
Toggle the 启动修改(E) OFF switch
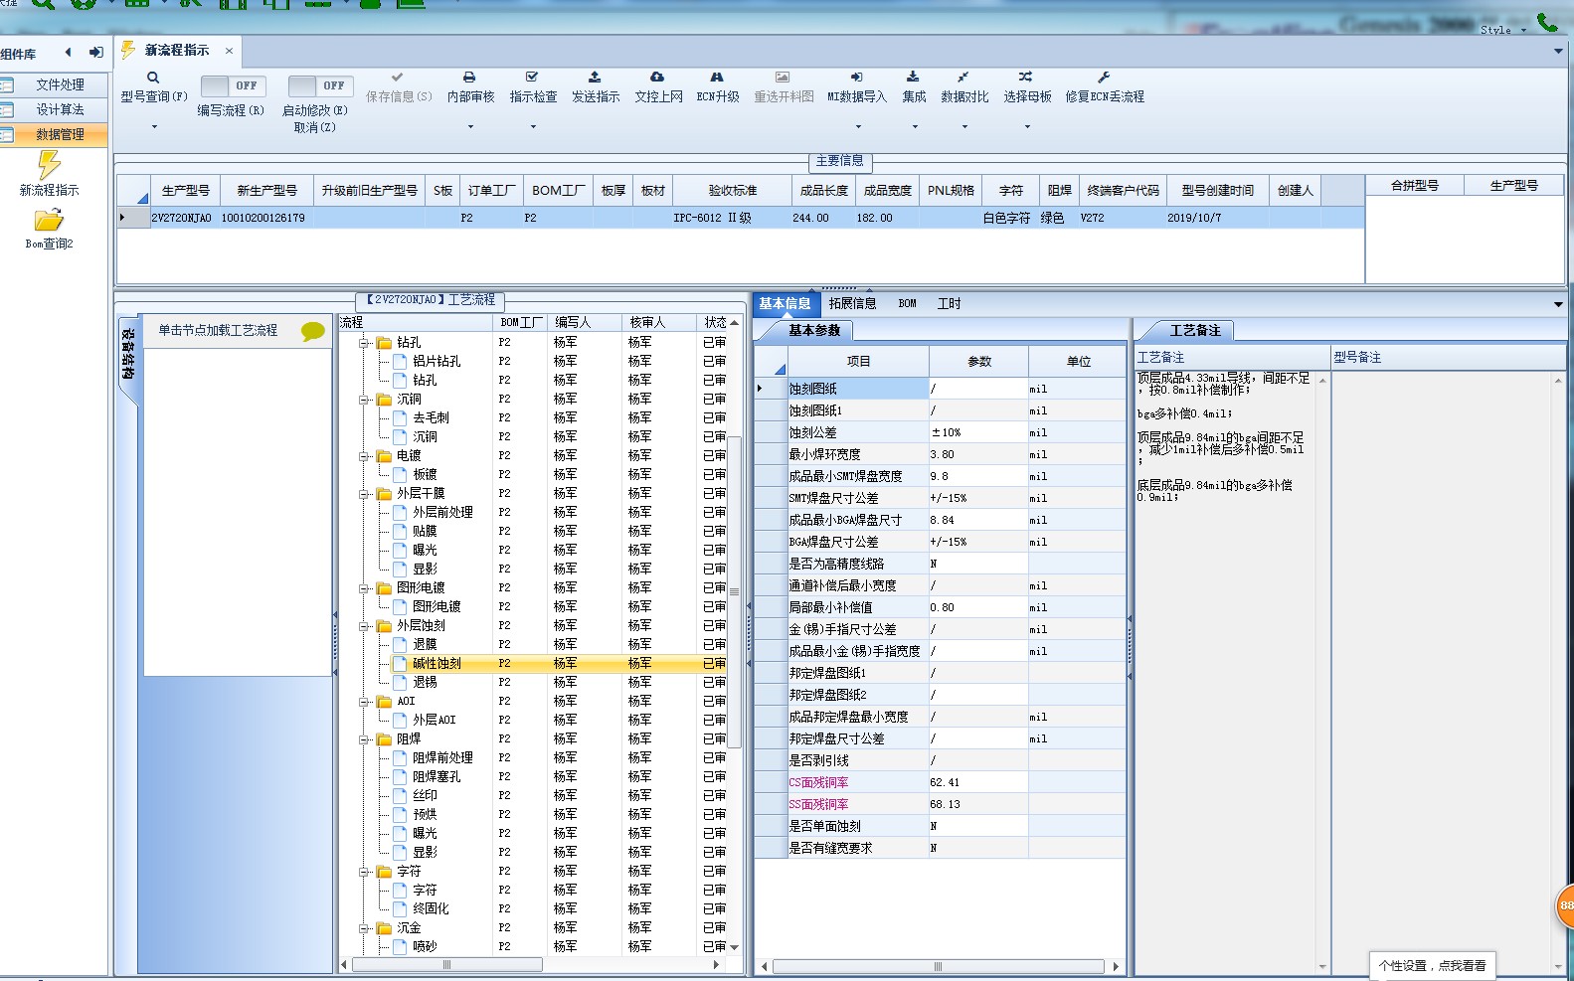point(320,86)
